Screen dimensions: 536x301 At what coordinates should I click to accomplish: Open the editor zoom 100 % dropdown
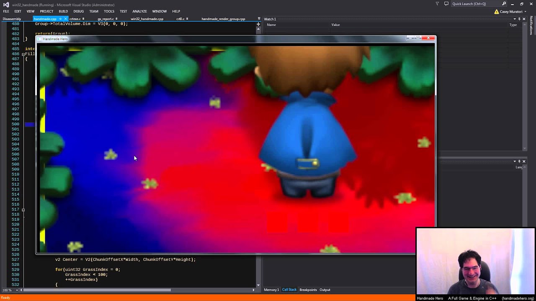[11, 290]
